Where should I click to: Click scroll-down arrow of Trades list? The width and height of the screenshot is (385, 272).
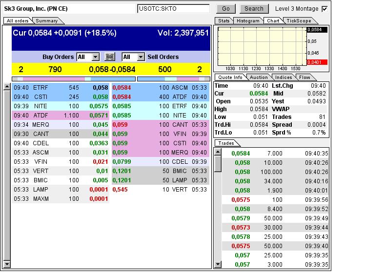[x=218, y=264]
